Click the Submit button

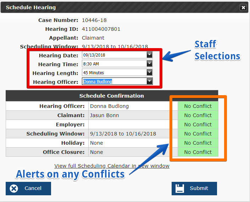point(194,189)
